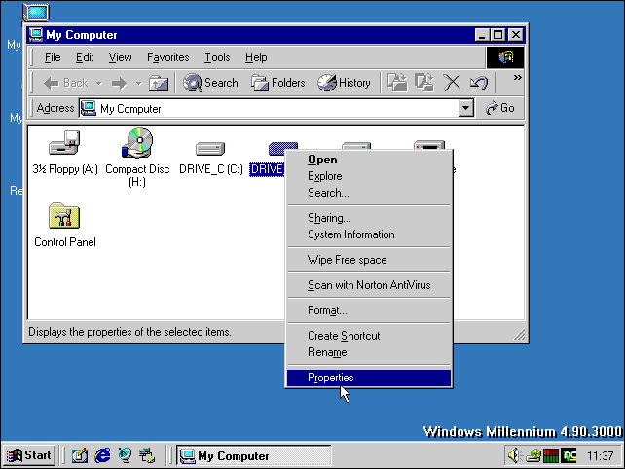Viewport: 625px width, 469px height.
Task: Click the 11:37 clock in the tray
Action: [x=600, y=455]
